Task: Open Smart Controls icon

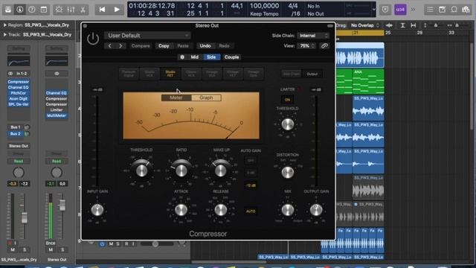Action: 59,10
